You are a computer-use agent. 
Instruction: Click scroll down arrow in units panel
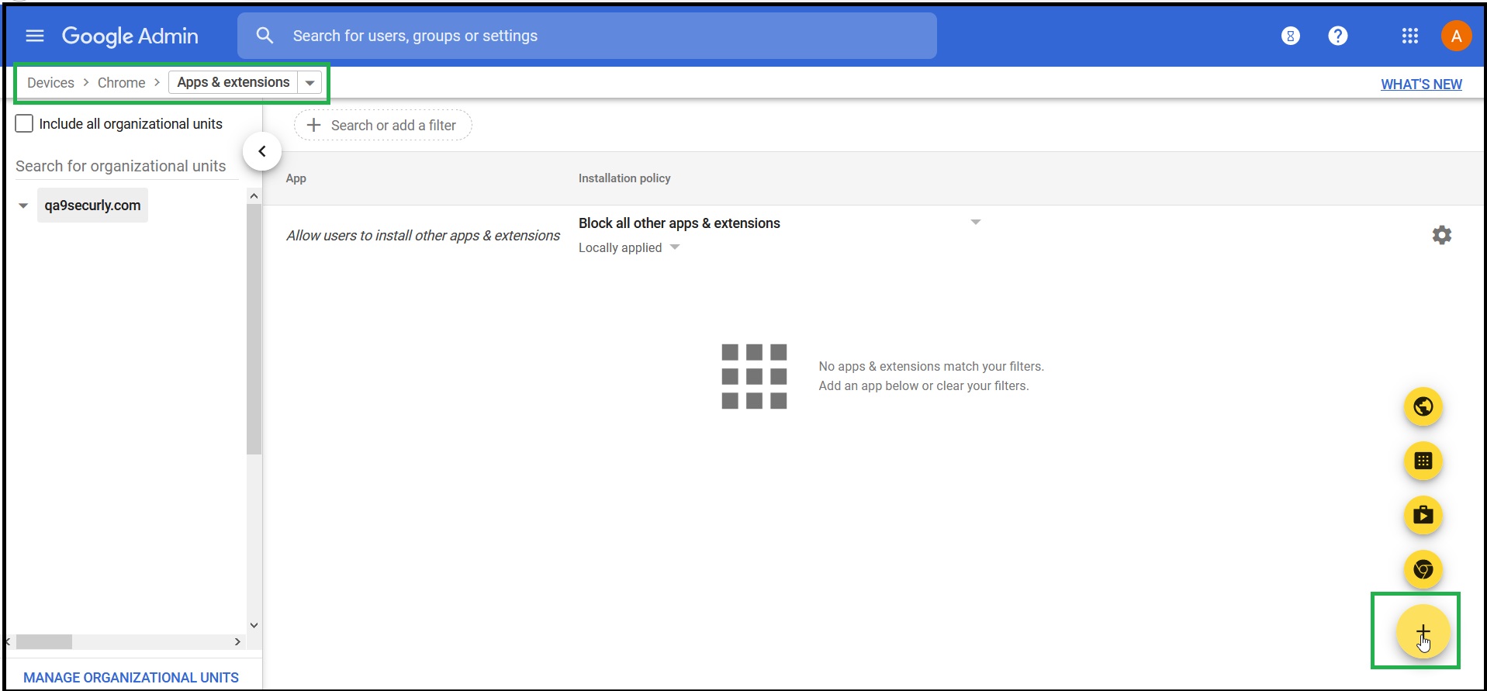(254, 625)
